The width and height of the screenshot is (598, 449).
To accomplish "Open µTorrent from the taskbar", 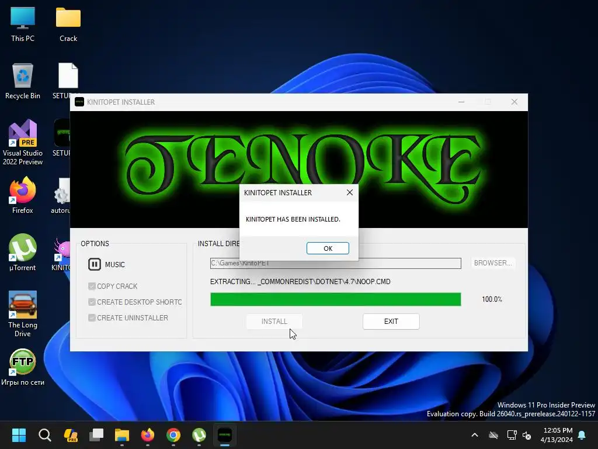I will click(199, 435).
